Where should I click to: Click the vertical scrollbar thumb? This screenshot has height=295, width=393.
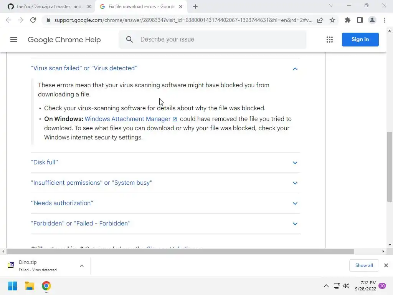[x=390, y=166]
